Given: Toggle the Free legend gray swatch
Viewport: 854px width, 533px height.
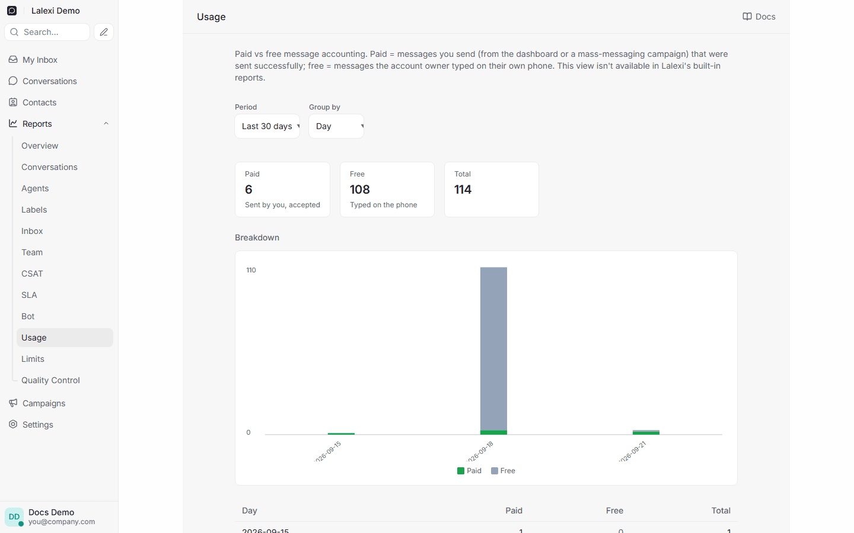Looking at the screenshot, I should (x=495, y=471).
